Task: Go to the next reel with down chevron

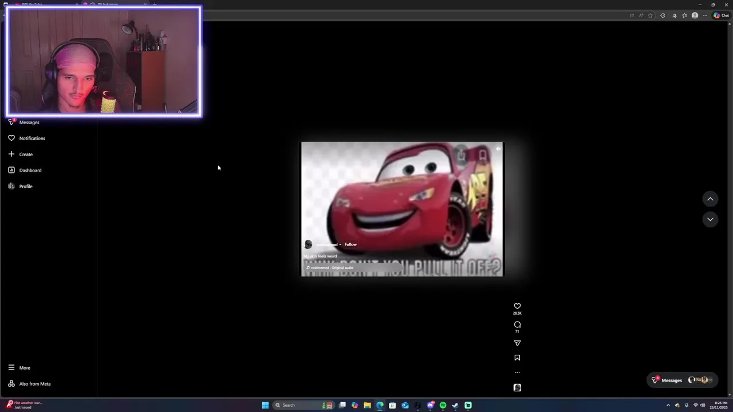Action: tap(710, 219)
